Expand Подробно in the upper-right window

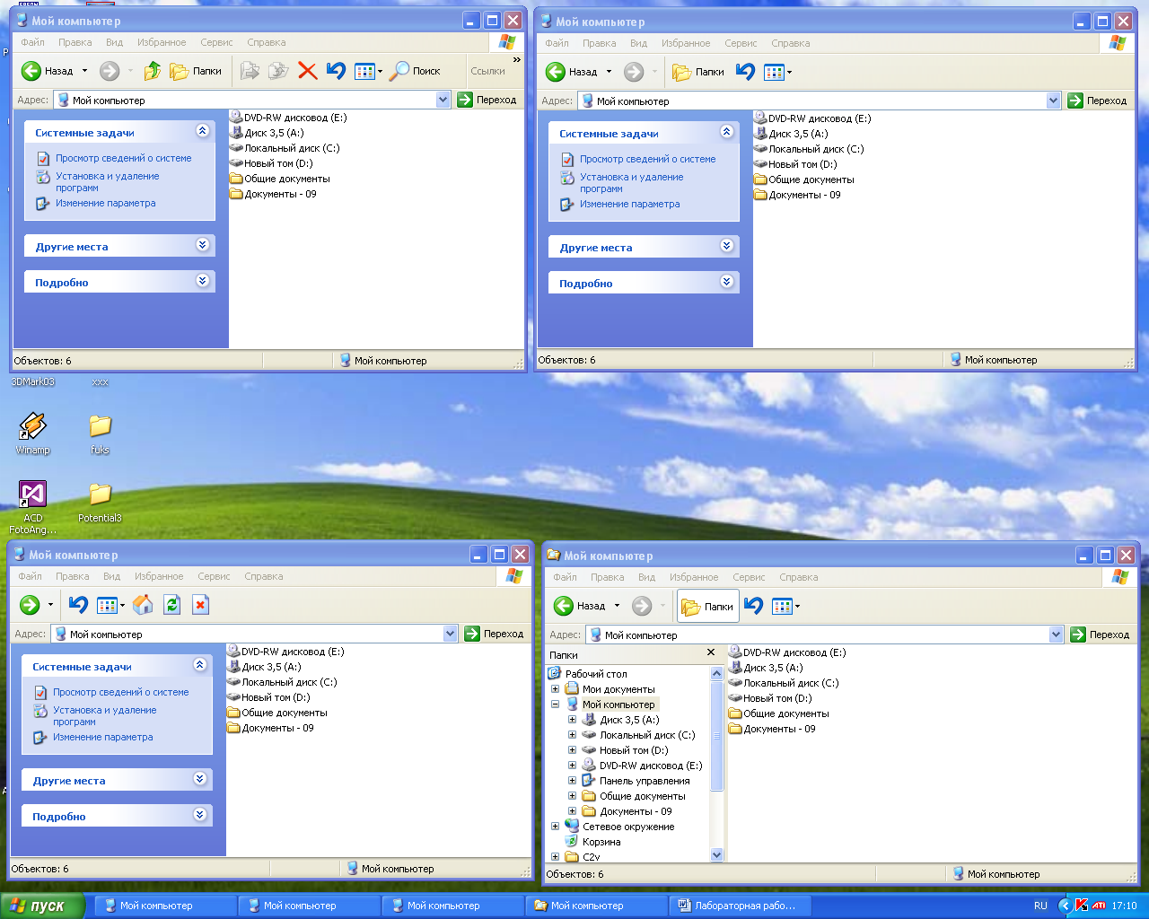point(727,282)
